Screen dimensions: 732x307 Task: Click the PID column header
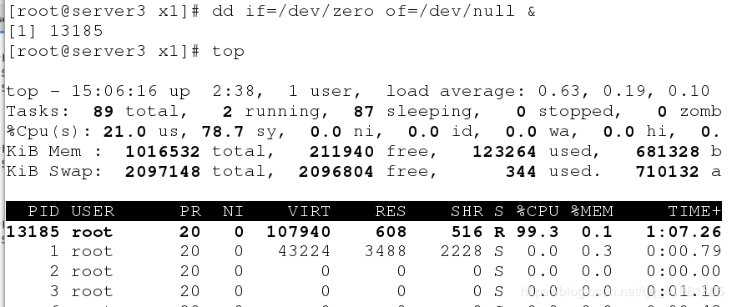coord(44,211)
